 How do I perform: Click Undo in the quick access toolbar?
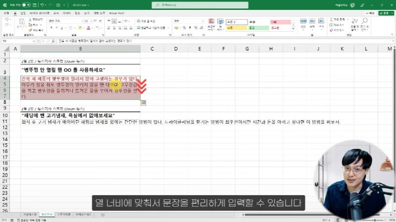[42, 5]
